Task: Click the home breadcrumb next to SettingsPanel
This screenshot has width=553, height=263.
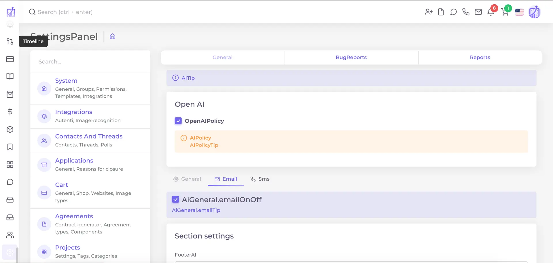Action: pos(112,36)
